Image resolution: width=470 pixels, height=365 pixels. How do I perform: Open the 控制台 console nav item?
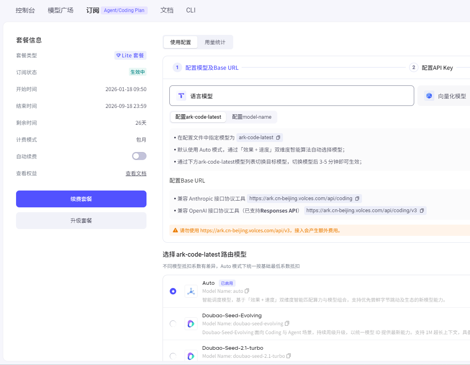point(25,10)
